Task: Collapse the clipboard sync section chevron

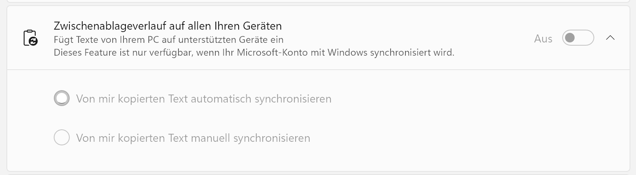Action: point(610,38)
